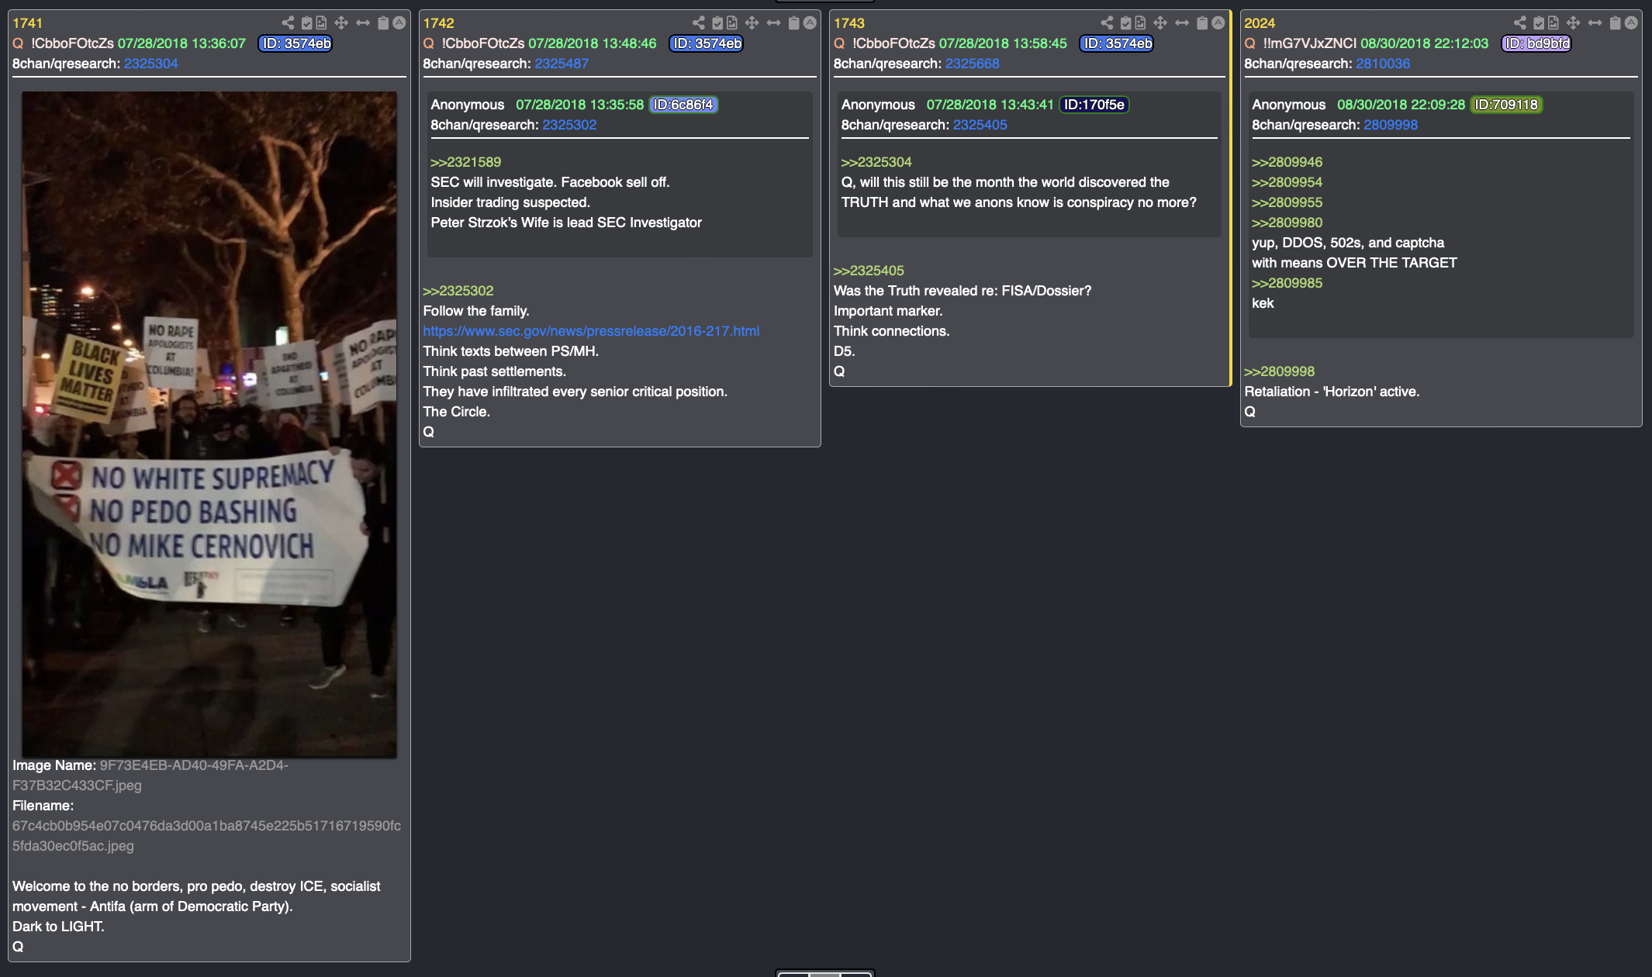Image resolution: width=1652 pixels, height=977 pixels.
Task: Click the image file icon on post 1743
Action: [x=1140, y=23]
